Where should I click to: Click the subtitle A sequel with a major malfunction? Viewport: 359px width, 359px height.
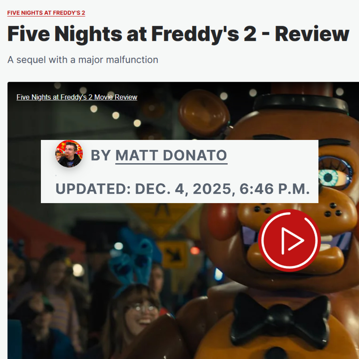(x=83, y=60)
